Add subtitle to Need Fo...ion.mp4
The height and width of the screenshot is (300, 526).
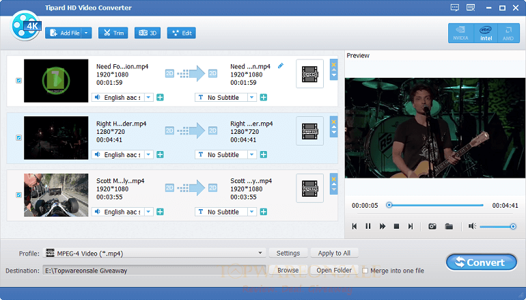pos(264,97)
